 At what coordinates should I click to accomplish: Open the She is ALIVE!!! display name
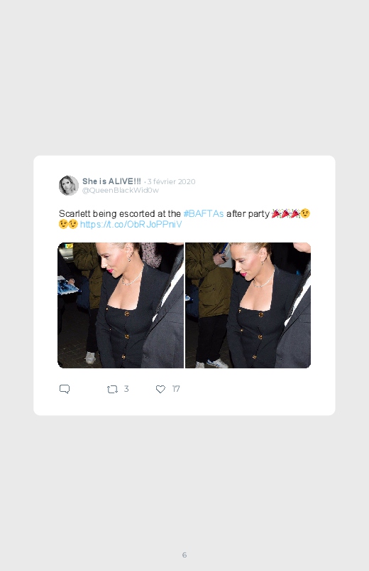point(111,181)
